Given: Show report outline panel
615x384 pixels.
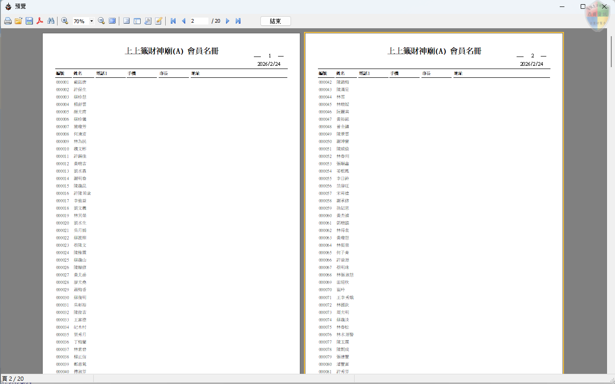Looking at the screenshot, I should coord(126,21).
